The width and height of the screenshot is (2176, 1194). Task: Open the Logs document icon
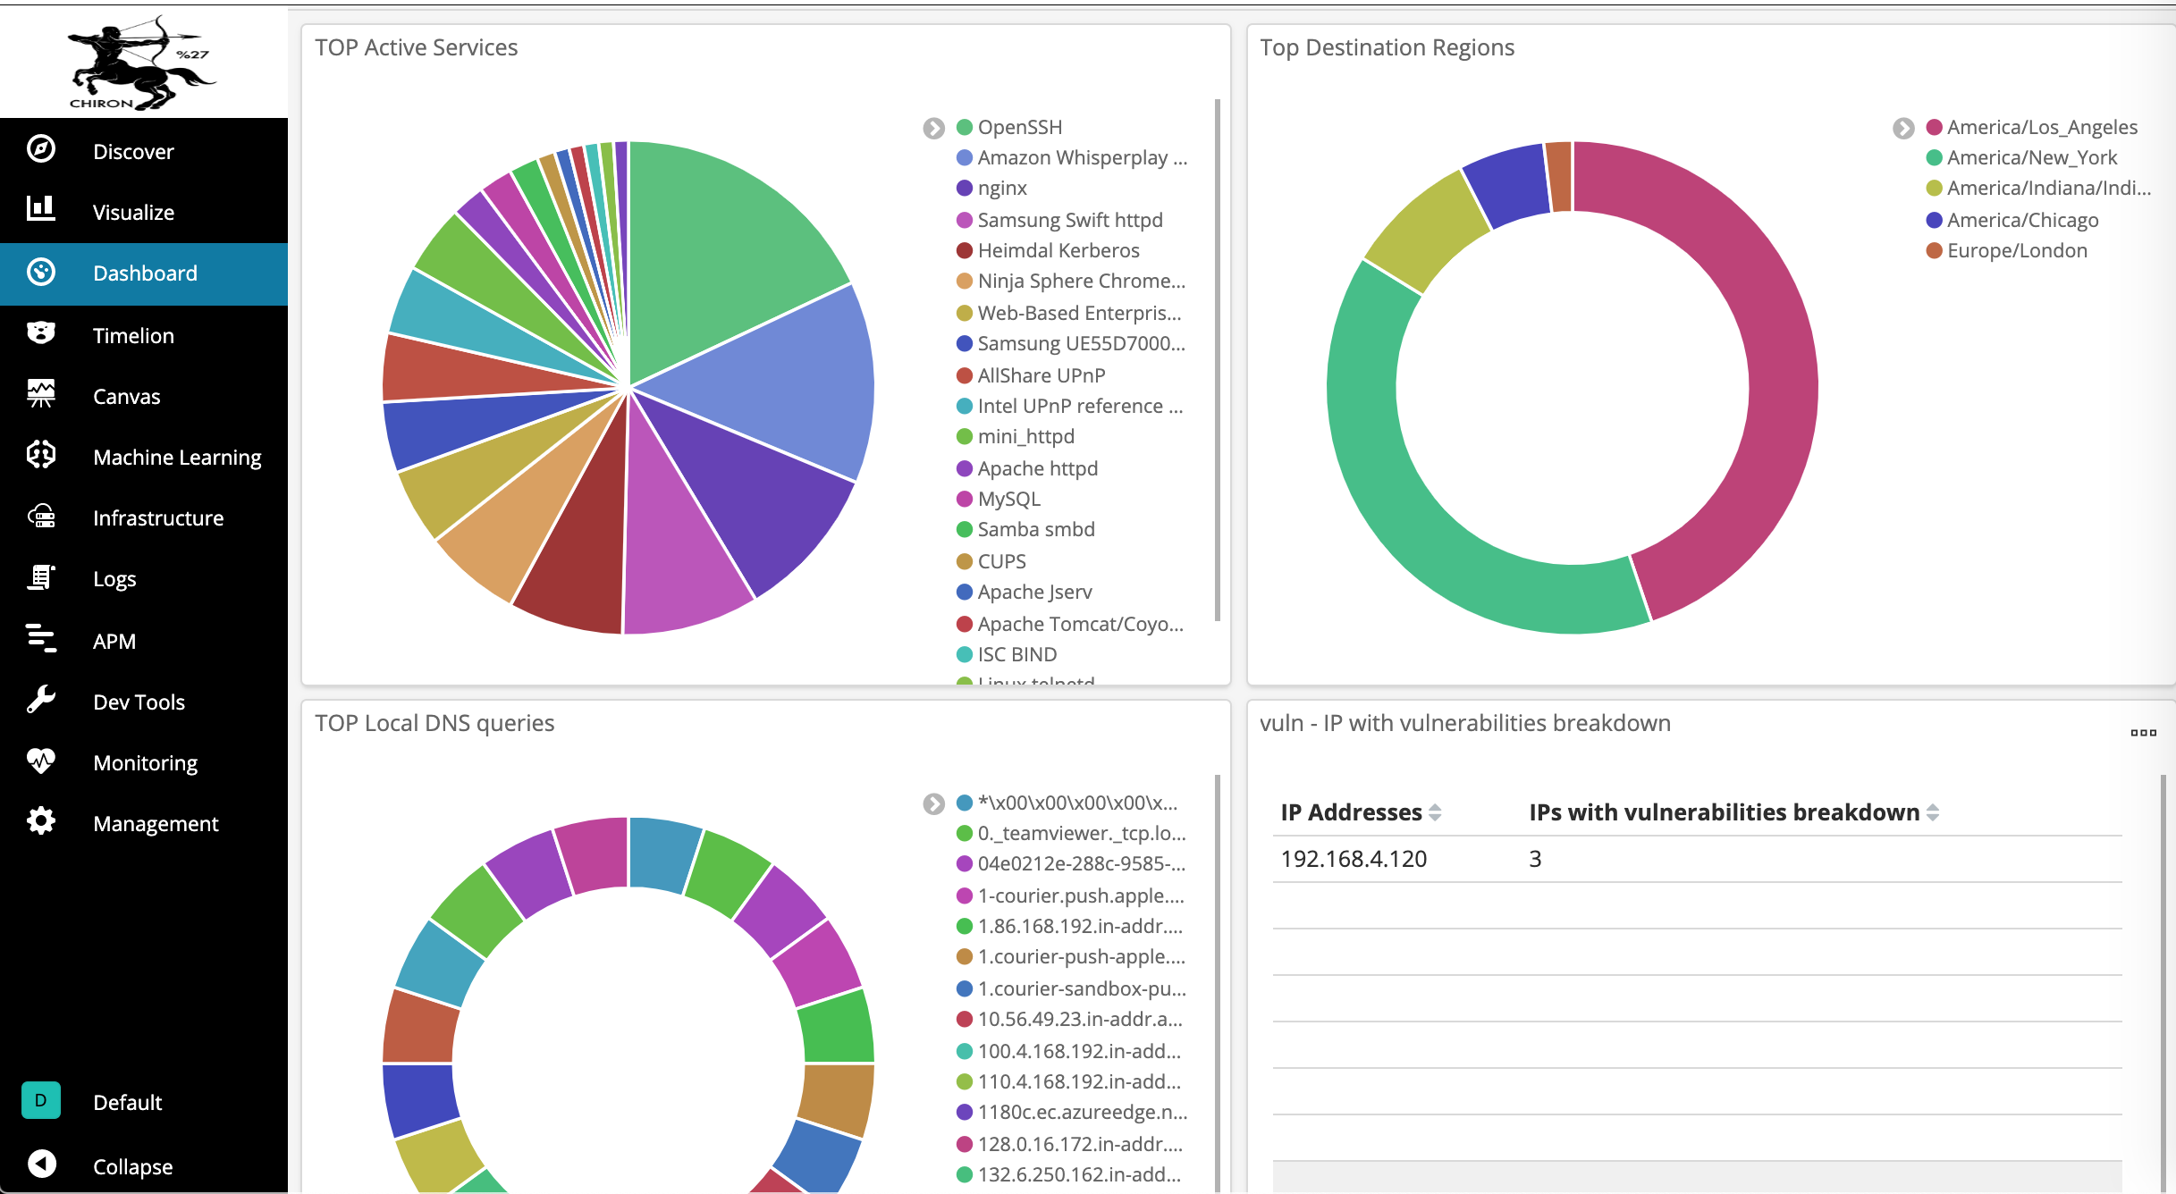[41, 577]
